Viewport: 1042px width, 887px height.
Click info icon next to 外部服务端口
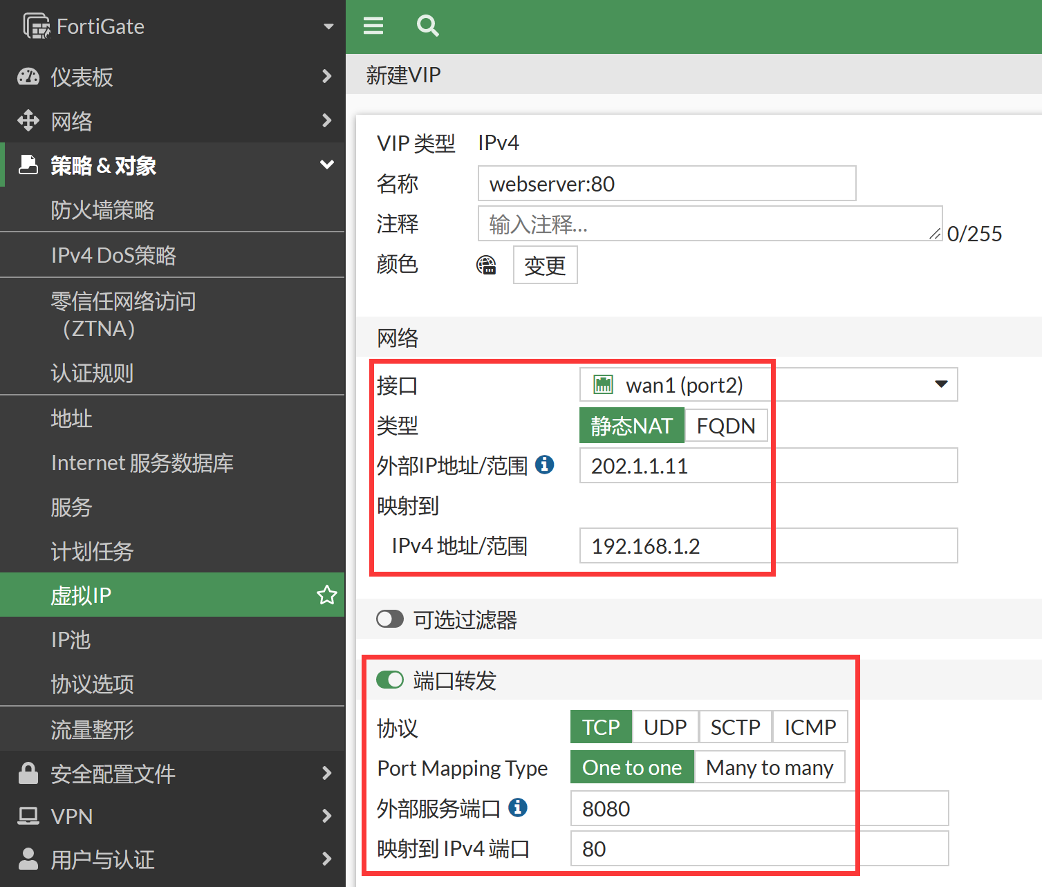518,807
